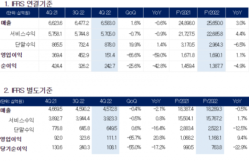The image size is (249, 161).
Task: Select the 25,650.0 FY2022 revenue cell
Action: click(212, 23)
